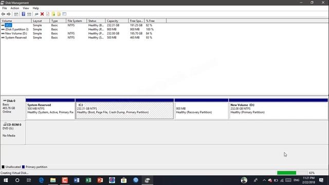Open the Action Center notifications icon
Screen dimensions: 329x185
(321, 180)
